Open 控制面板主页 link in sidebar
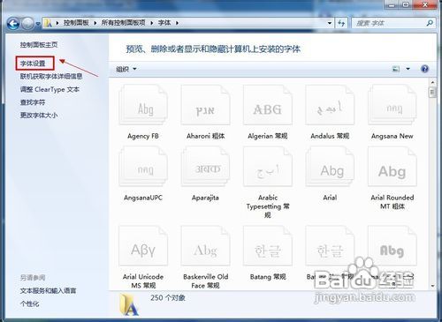 pyautogui.click(x=39, y=45)
